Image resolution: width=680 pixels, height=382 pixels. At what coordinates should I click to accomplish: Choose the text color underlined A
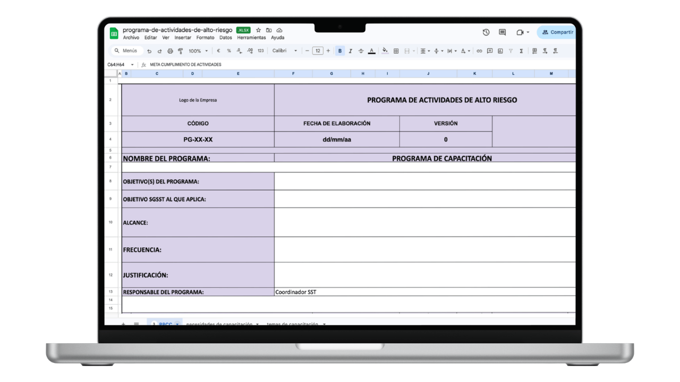[x=372, y=51]
